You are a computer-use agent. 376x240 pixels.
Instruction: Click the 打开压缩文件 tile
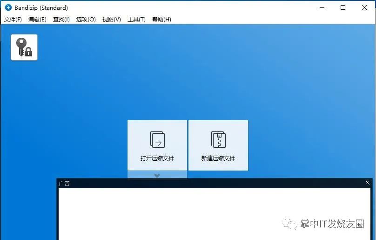pyautogui.click(x=157, y=145)
